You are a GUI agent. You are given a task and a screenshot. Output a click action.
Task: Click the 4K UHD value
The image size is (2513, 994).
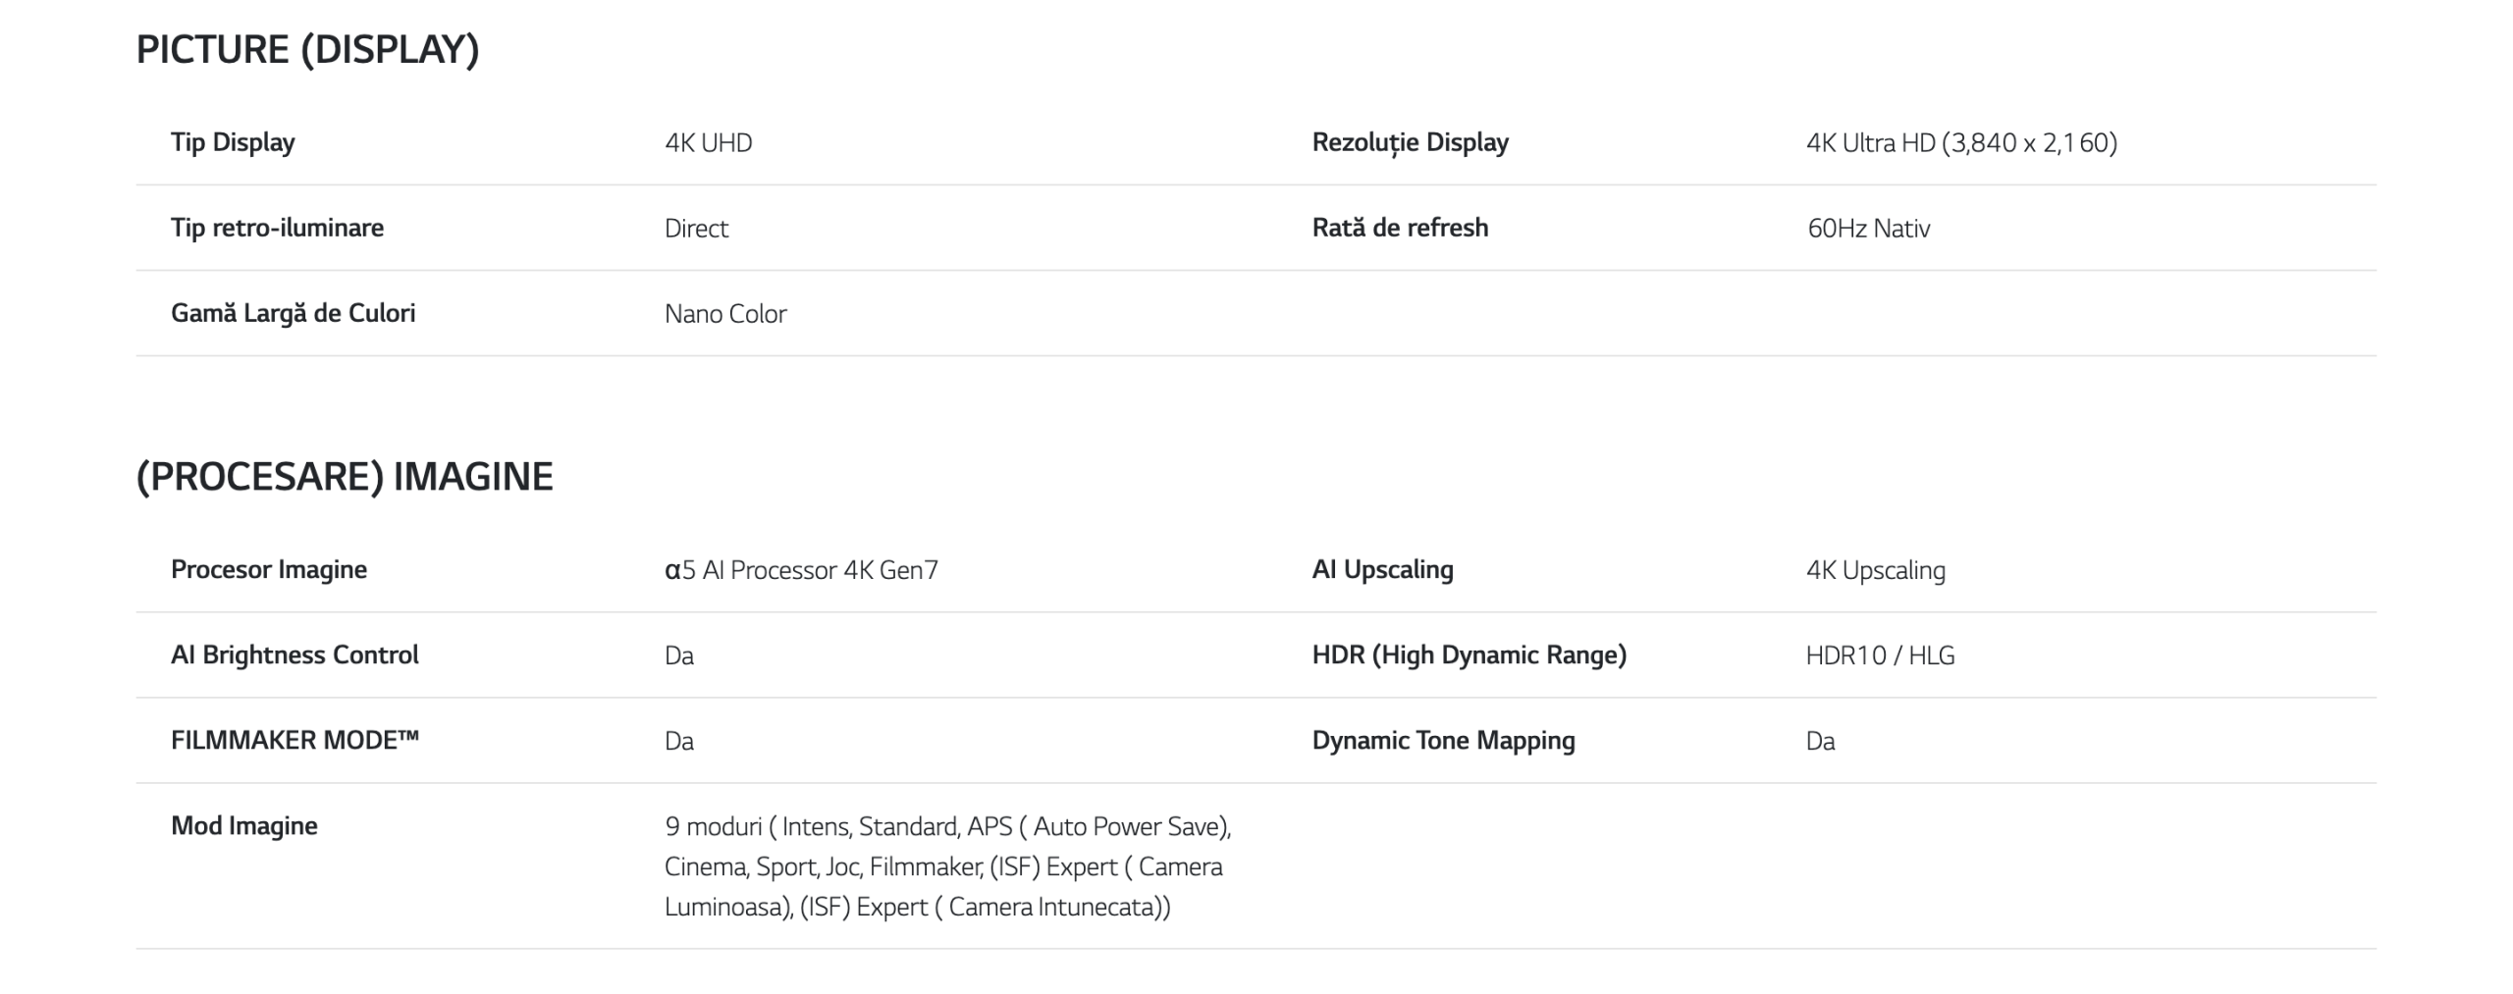pyautogui.click(x=709, y=143)
